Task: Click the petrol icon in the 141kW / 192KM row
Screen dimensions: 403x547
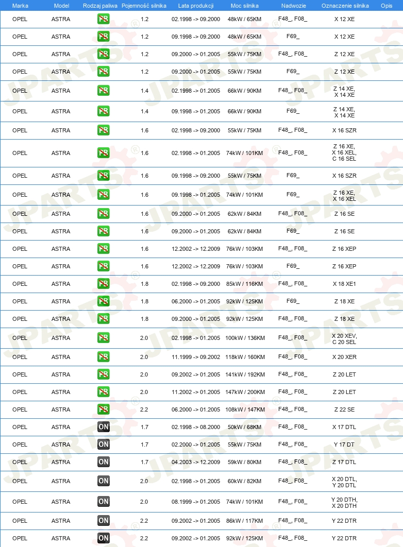Action: (103, 374)
